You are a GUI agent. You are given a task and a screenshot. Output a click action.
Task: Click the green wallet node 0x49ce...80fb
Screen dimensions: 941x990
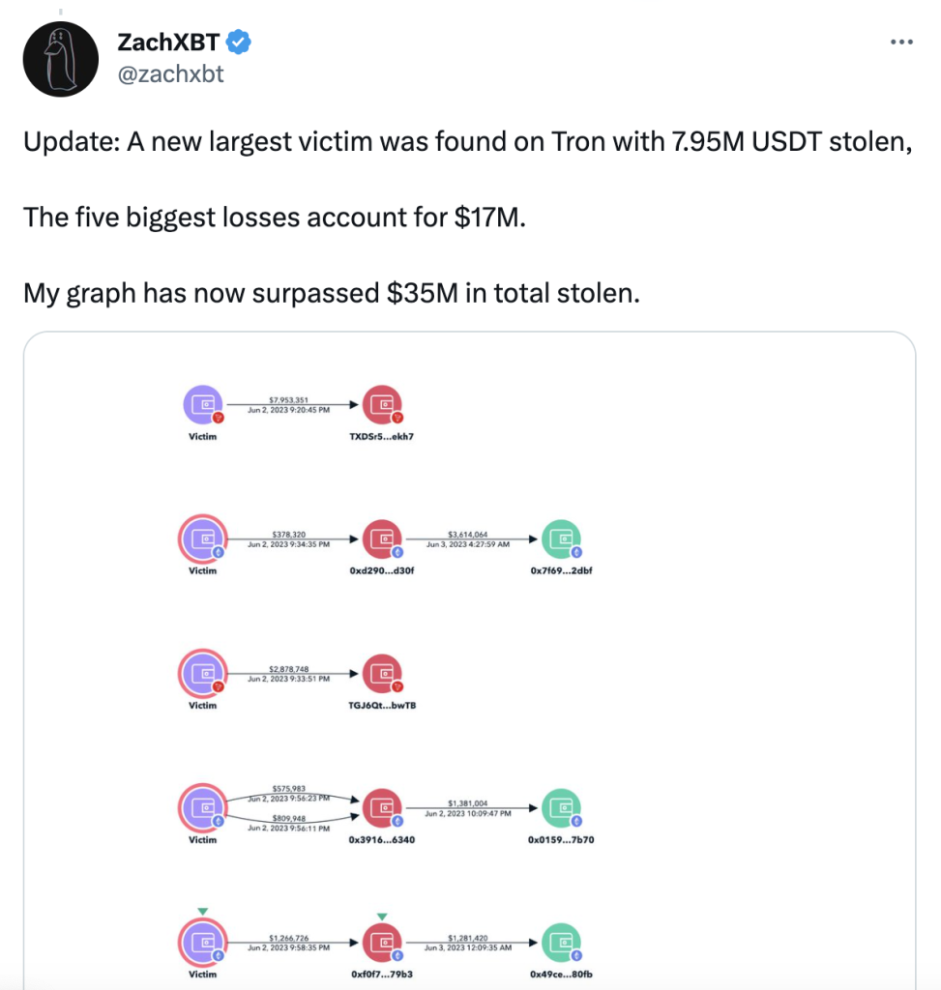pos(563,945)
